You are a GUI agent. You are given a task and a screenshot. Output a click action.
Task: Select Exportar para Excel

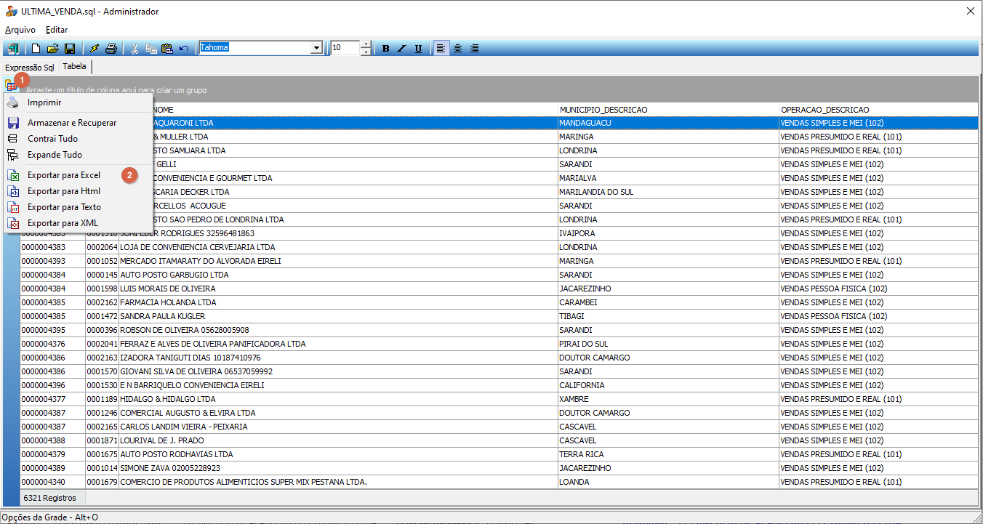pos(78,175)
